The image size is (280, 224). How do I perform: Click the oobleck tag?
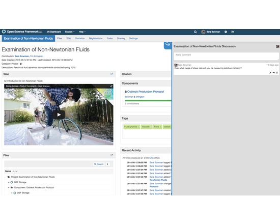[167, 127]
